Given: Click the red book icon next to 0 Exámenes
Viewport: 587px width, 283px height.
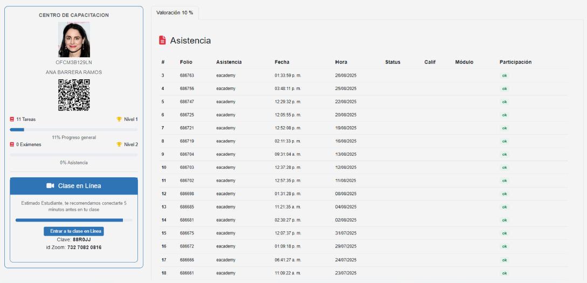Looking at the screenshot, I should pyautogui.click(x=12, y=144).
